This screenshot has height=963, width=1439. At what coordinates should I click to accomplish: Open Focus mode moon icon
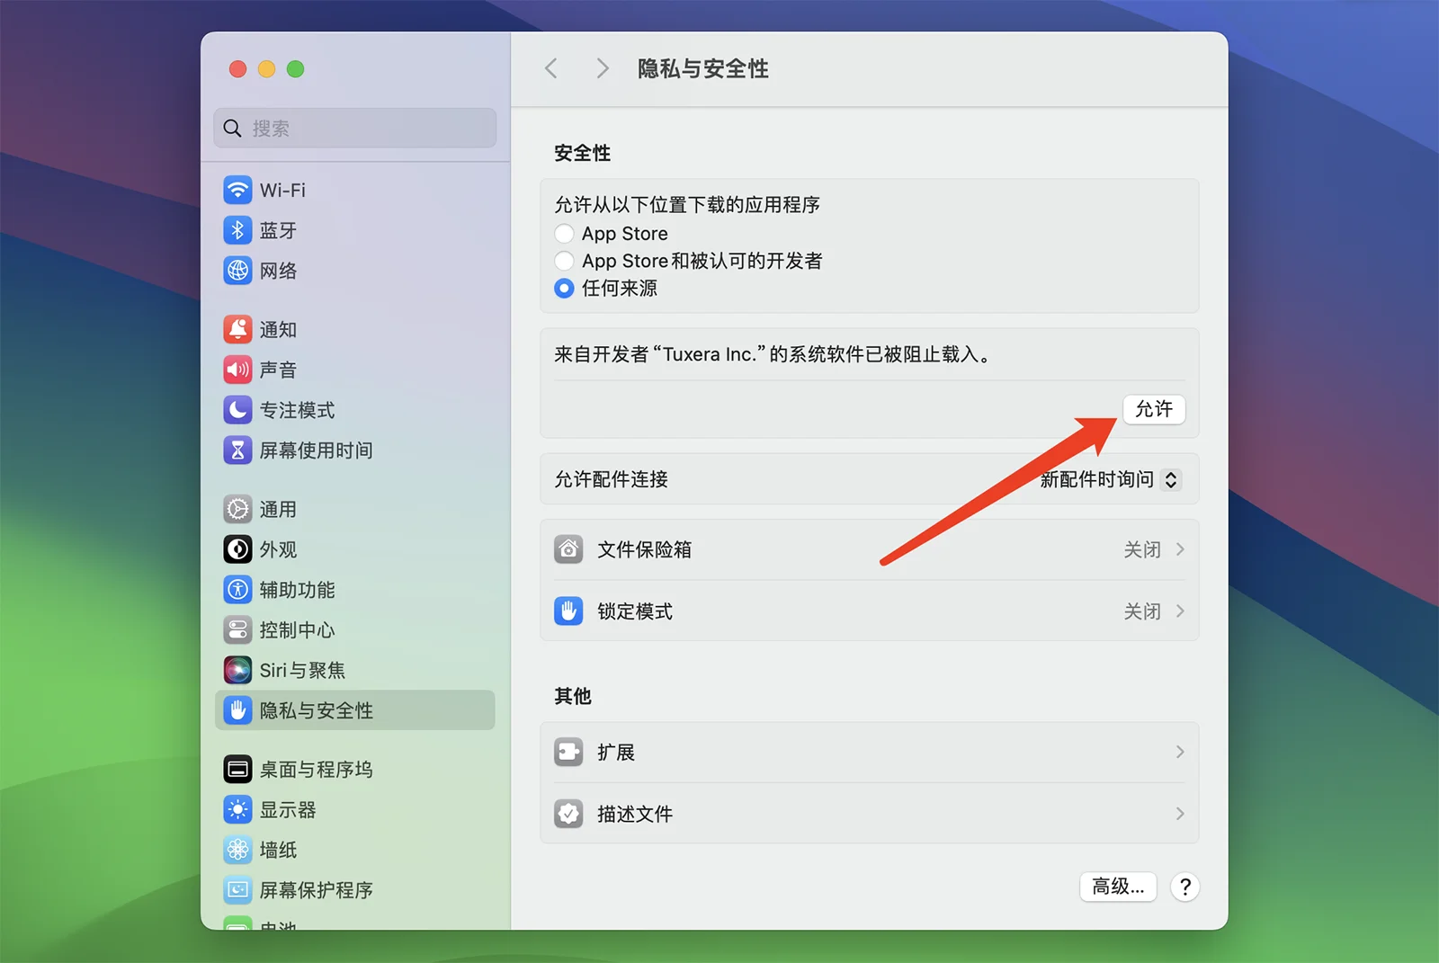[x=237, y=410]
